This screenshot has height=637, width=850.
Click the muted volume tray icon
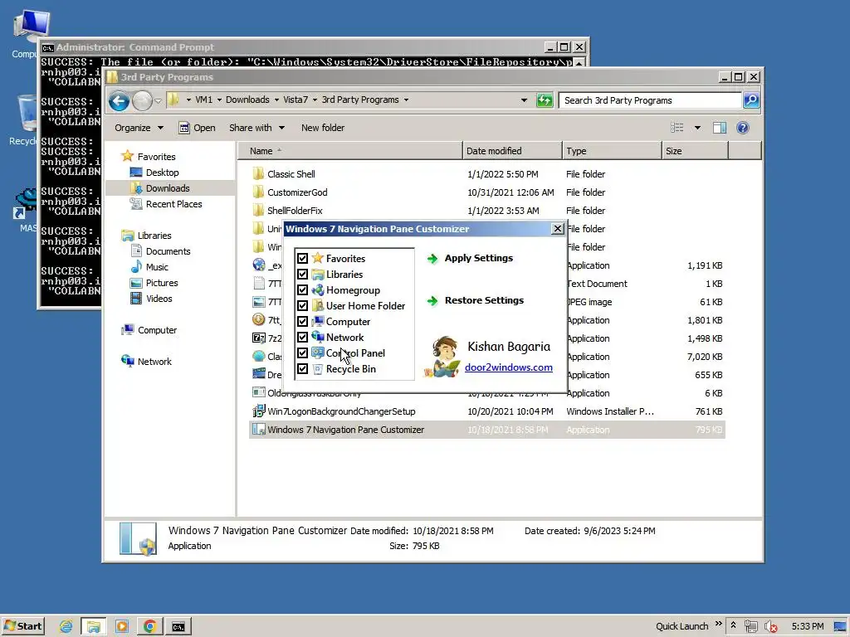tap(770, 627)
